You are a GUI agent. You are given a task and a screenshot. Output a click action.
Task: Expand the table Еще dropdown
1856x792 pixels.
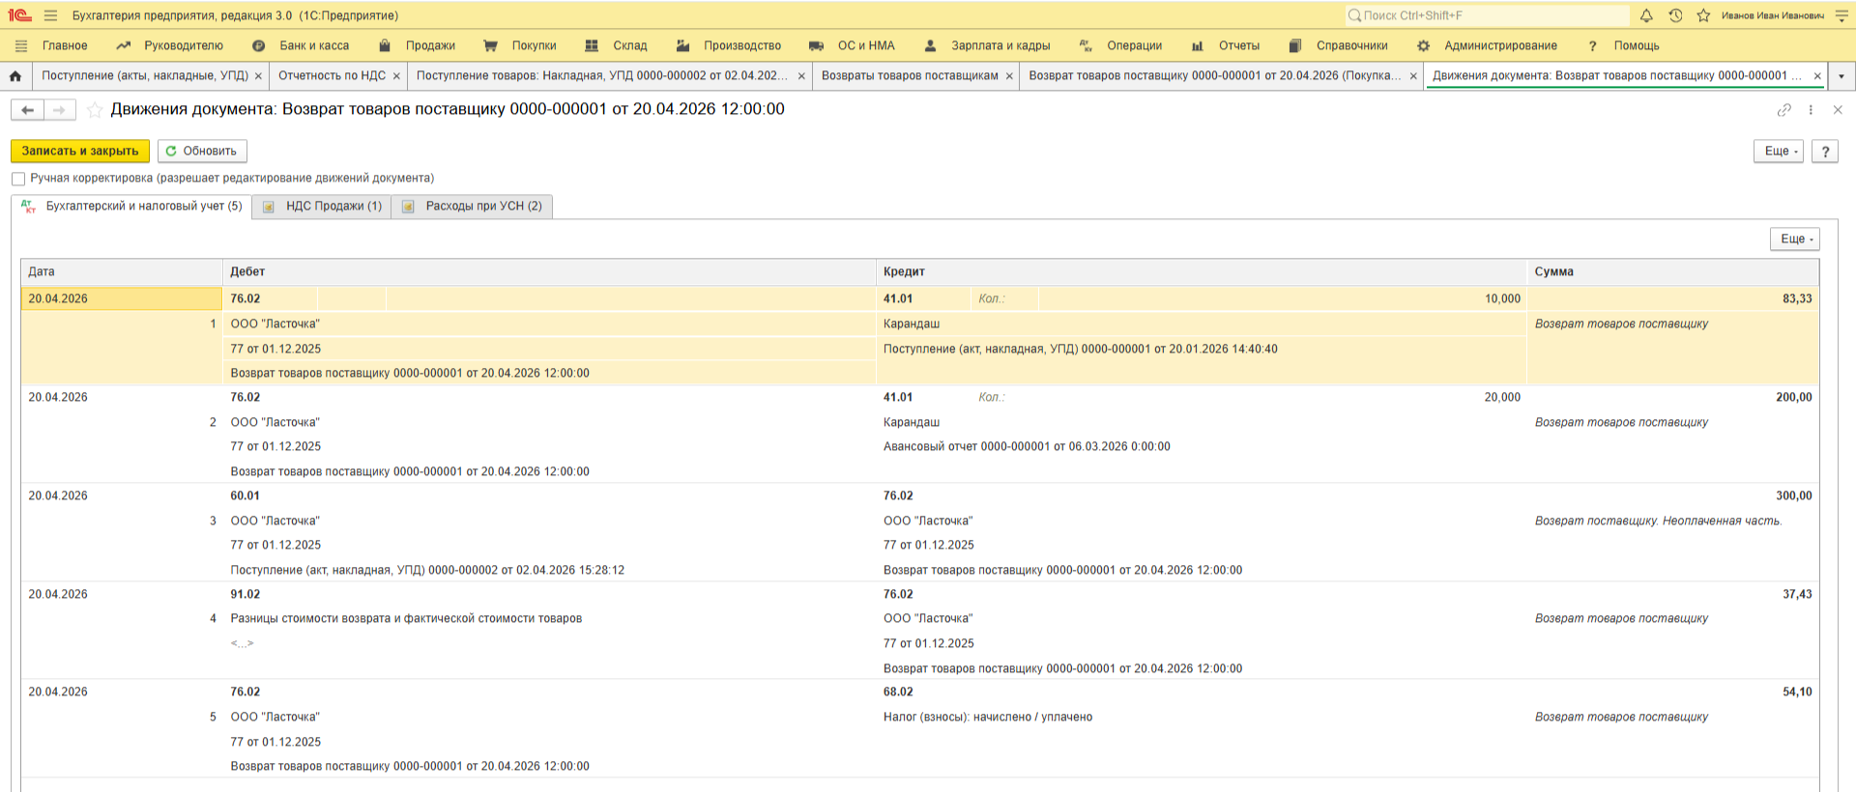click(x=1794, y=240)
